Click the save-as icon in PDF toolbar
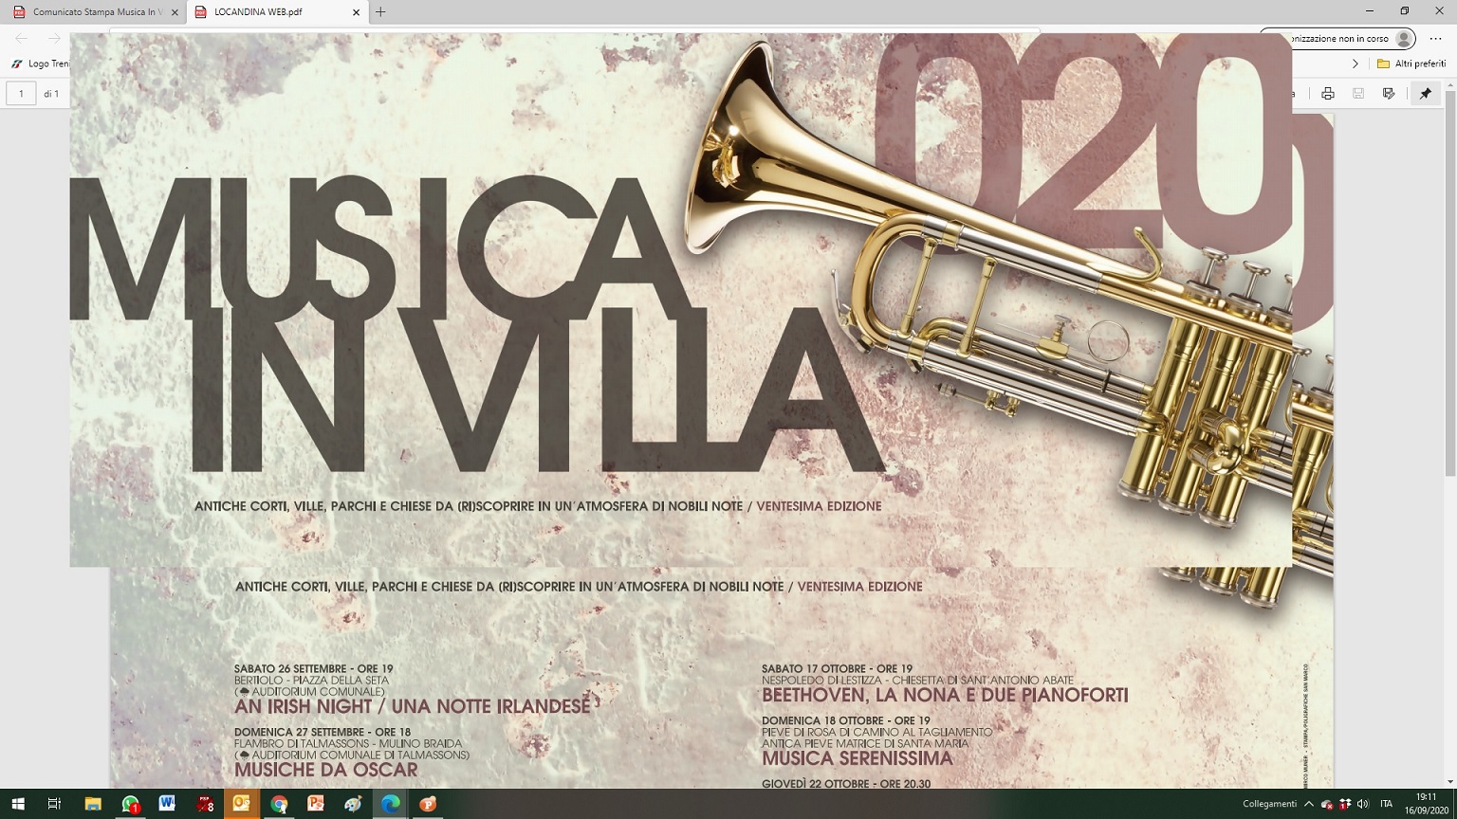Viewport: 1457px width, 819px height. coord(1389,93)
